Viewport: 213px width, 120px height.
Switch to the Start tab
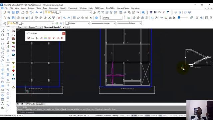point(20,27)
